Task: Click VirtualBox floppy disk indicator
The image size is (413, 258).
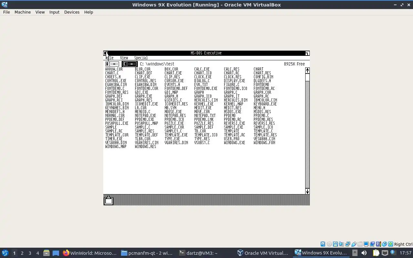Action: pos(335,244)
